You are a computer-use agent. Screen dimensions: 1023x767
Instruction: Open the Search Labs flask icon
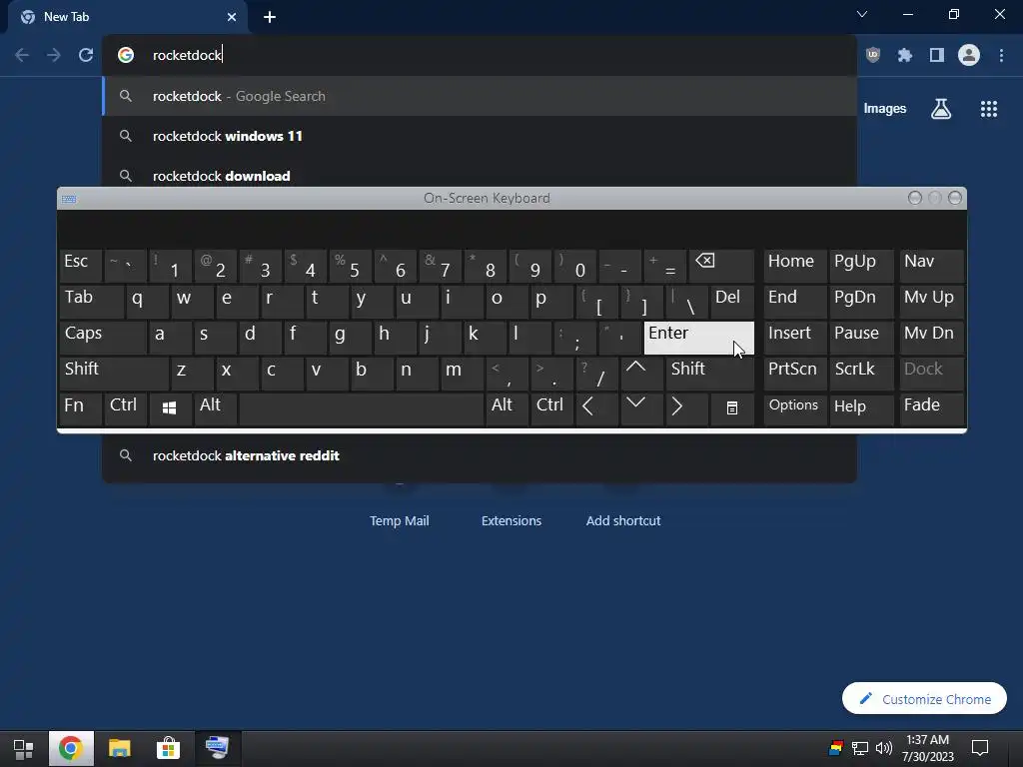coord(941,108)
